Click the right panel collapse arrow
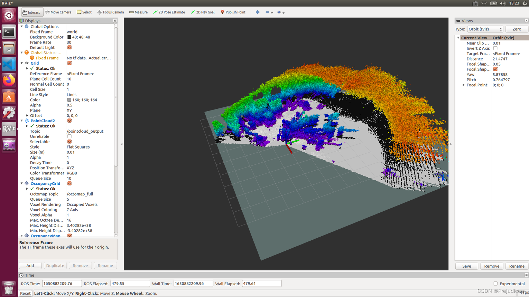 pyautogui.click(x=451, y=144)
